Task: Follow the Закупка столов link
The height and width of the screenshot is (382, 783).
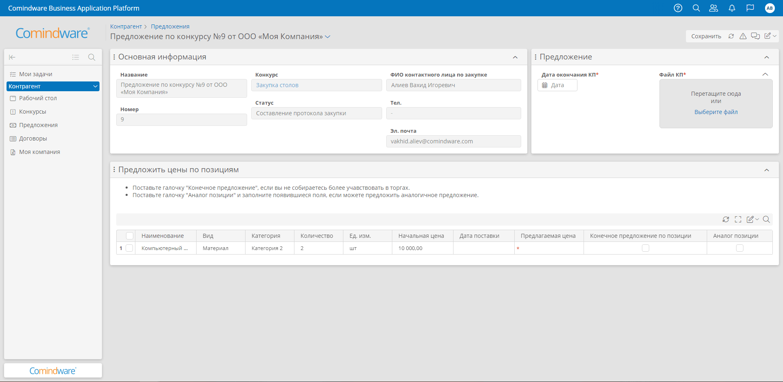Action: coord(277,85)
